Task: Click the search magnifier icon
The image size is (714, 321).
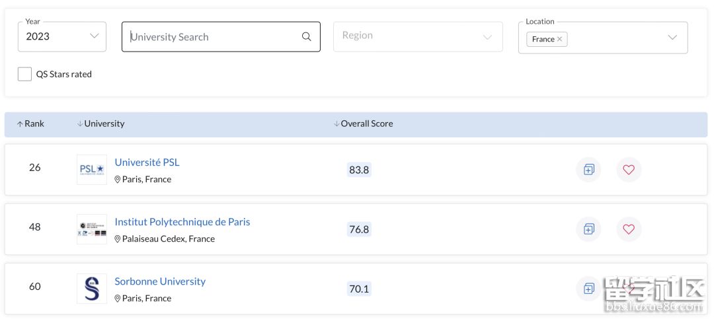Action: point(306,37)
